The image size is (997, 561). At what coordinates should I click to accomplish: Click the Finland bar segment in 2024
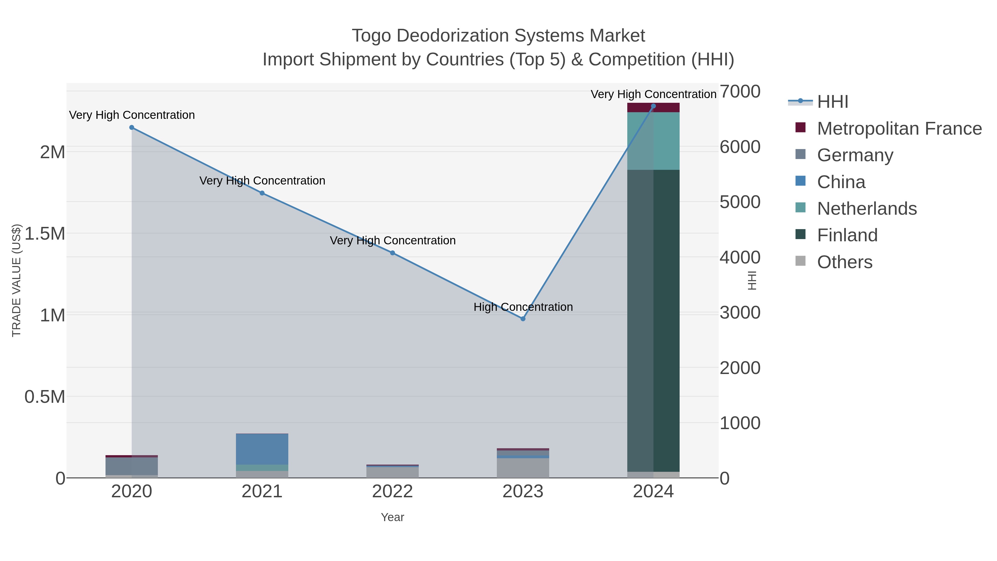coord(653,321)
